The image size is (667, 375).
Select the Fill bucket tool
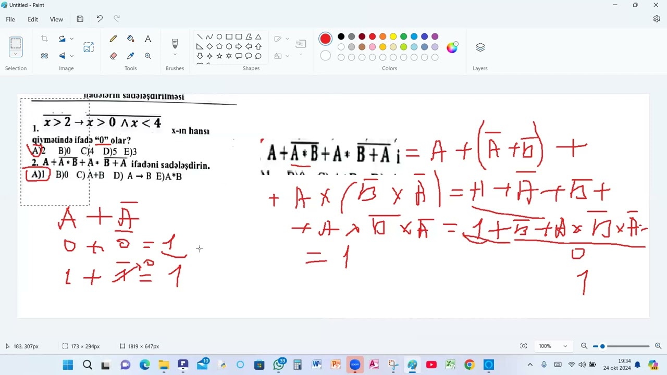pyautogui.click(x=130, y=39)
